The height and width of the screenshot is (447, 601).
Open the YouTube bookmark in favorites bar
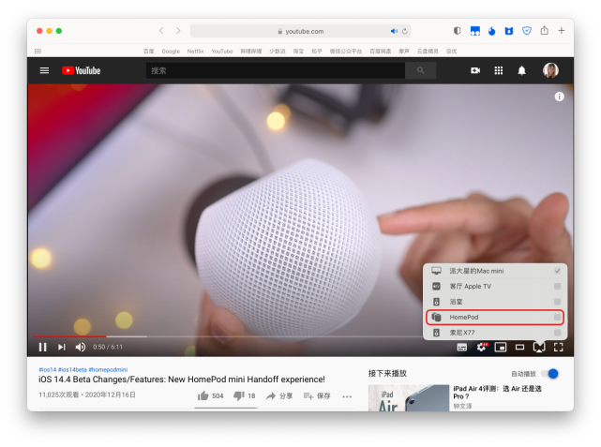222,51
